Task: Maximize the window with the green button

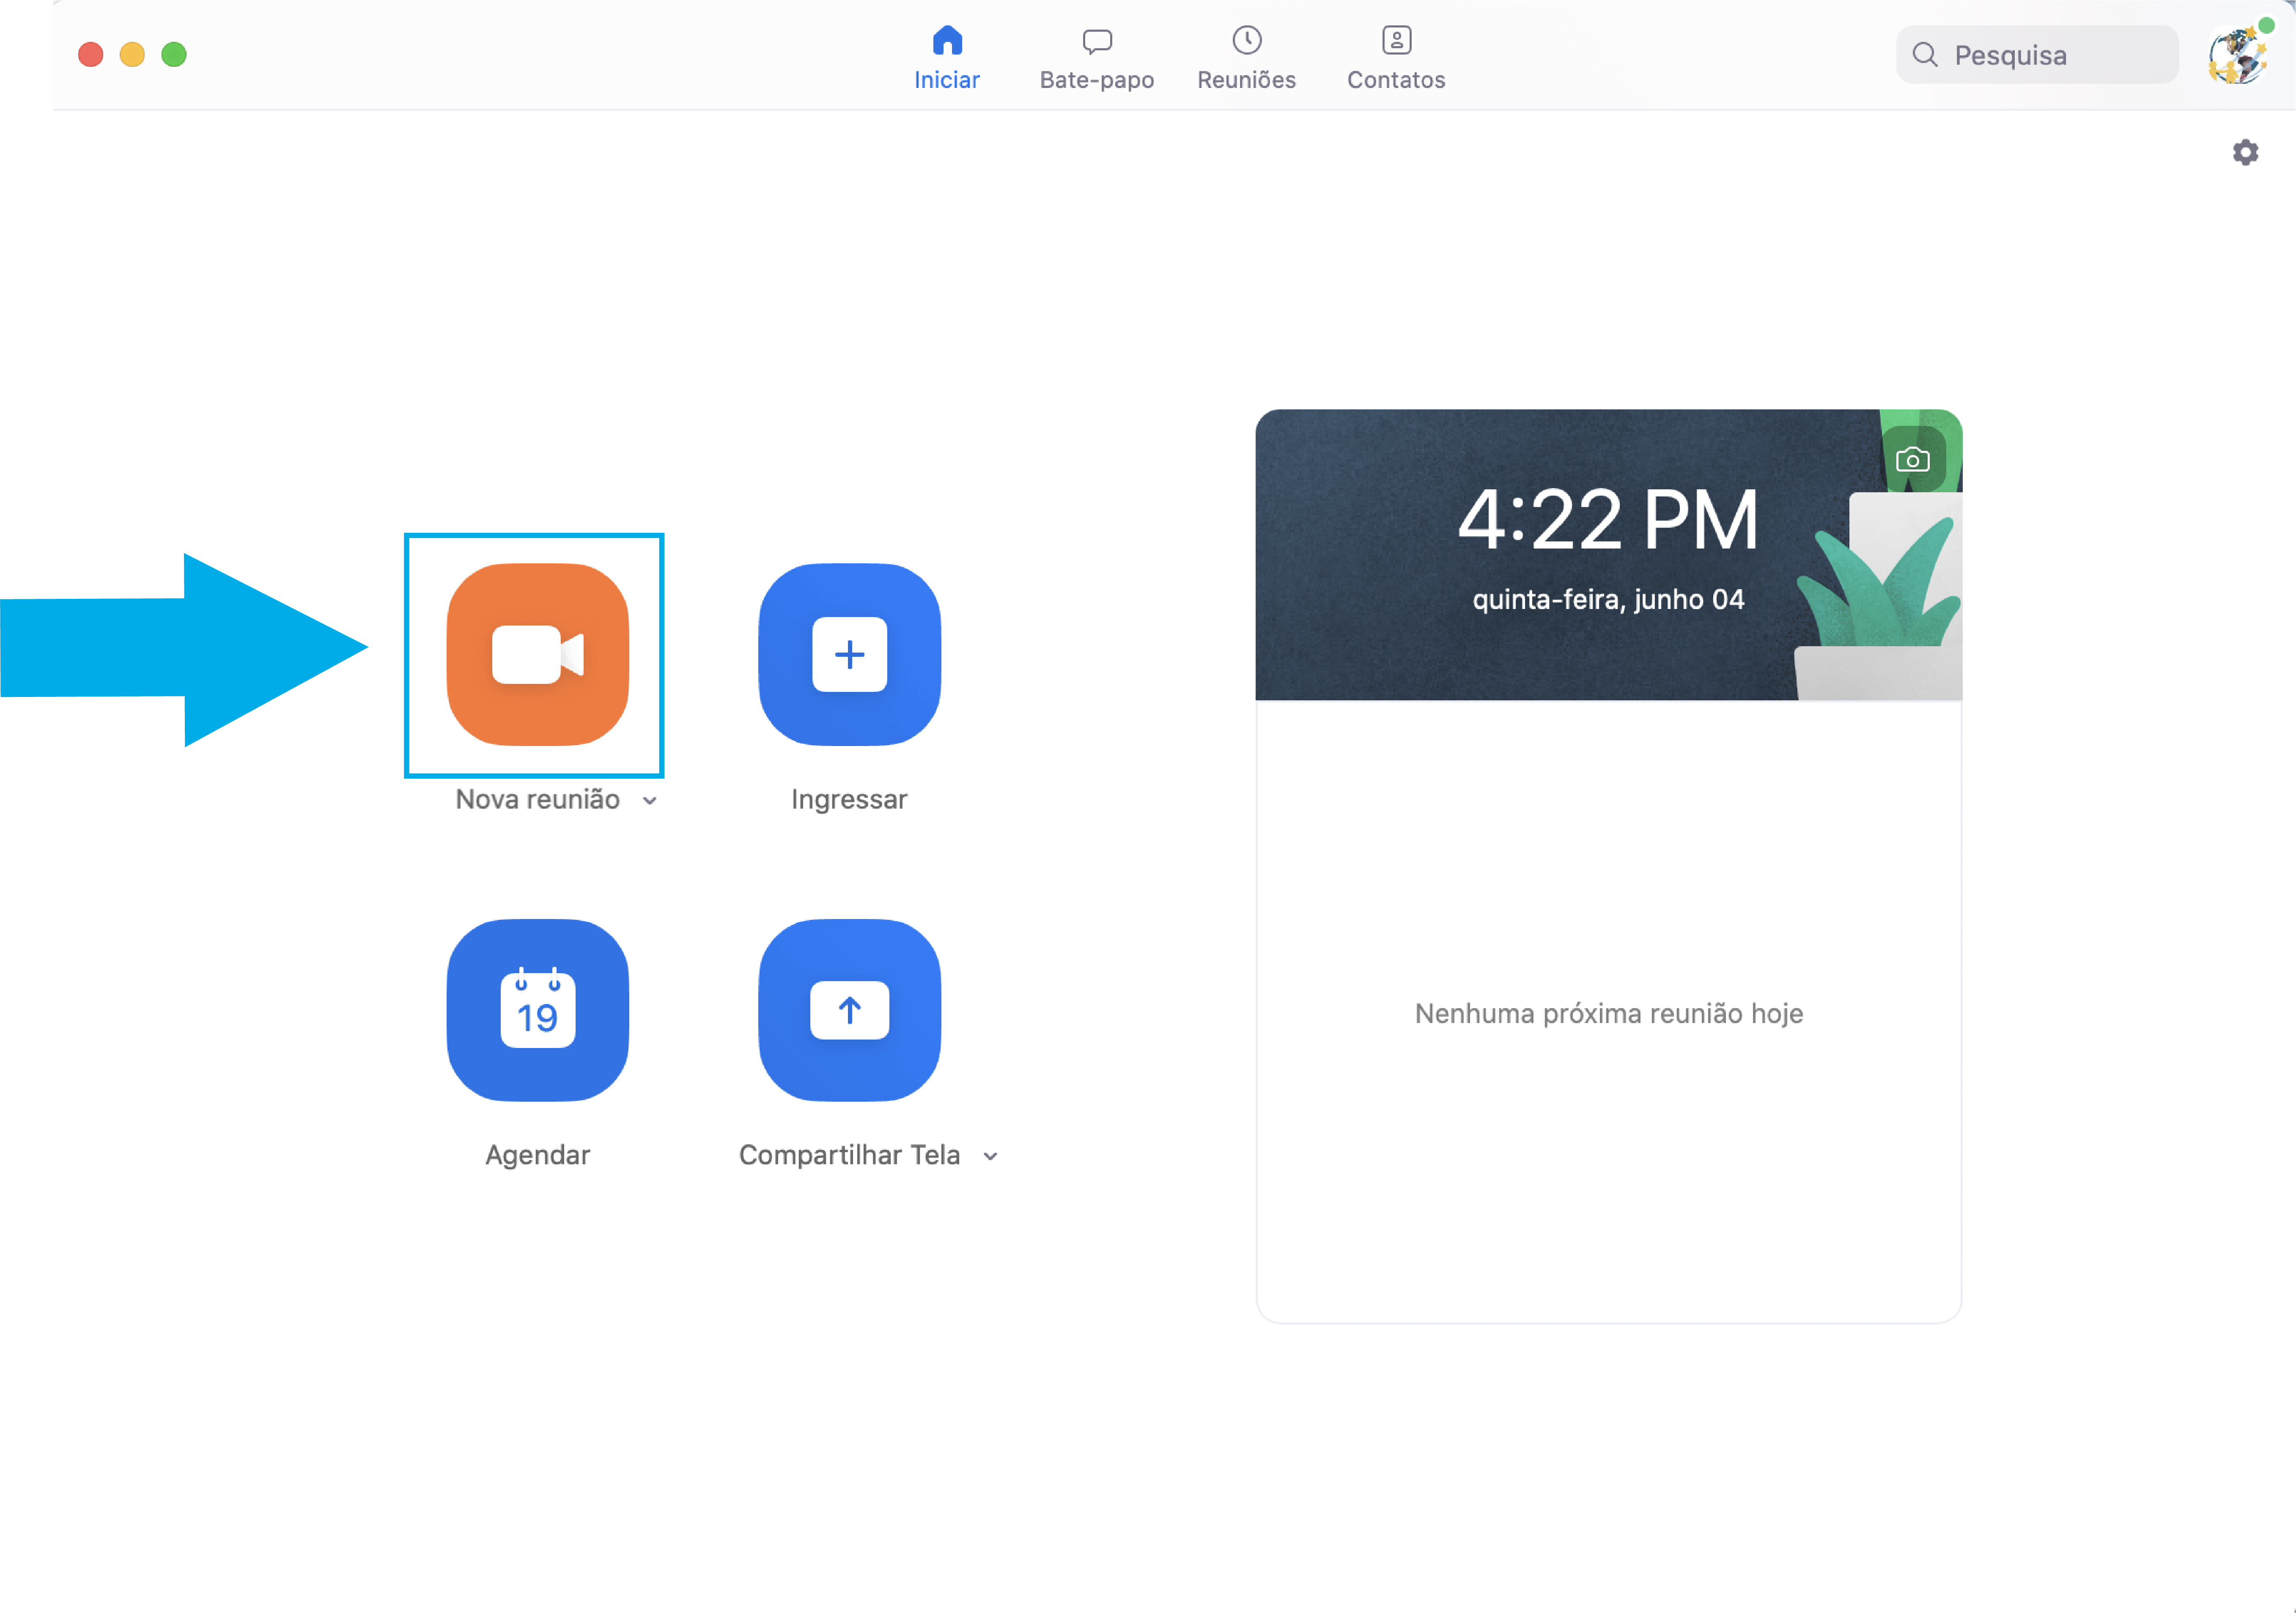Action: [174, 54]
